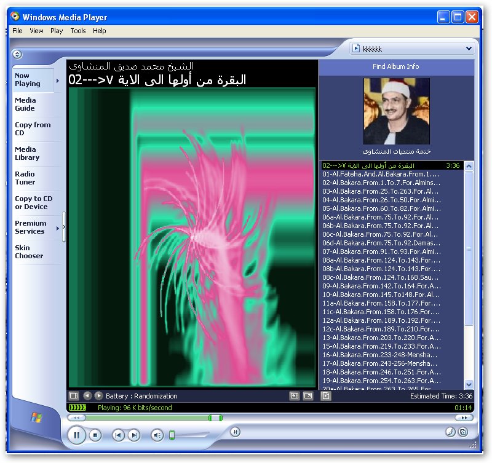Viewport: 492px width, 463px height.
Task: Click the rewind button on seek bar
Action: tap(76, 417)
